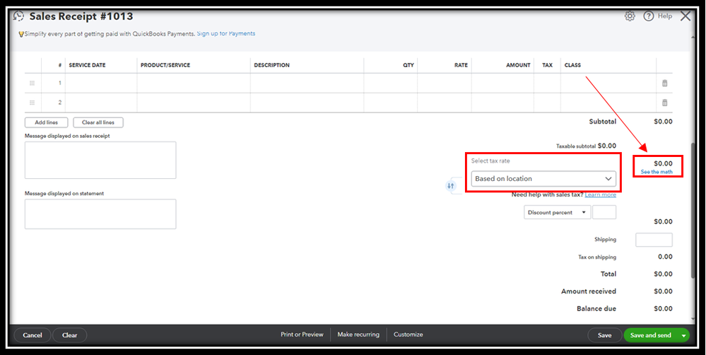
Task: Grab the drag handle icon on line 2
Action: point(32,103)
